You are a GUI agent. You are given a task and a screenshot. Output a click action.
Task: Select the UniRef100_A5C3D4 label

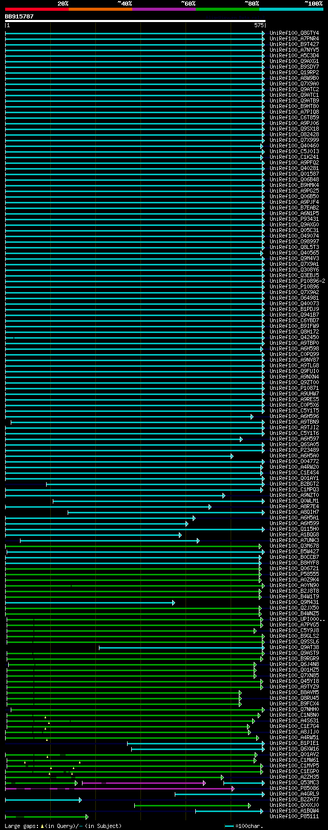[294, 55]
